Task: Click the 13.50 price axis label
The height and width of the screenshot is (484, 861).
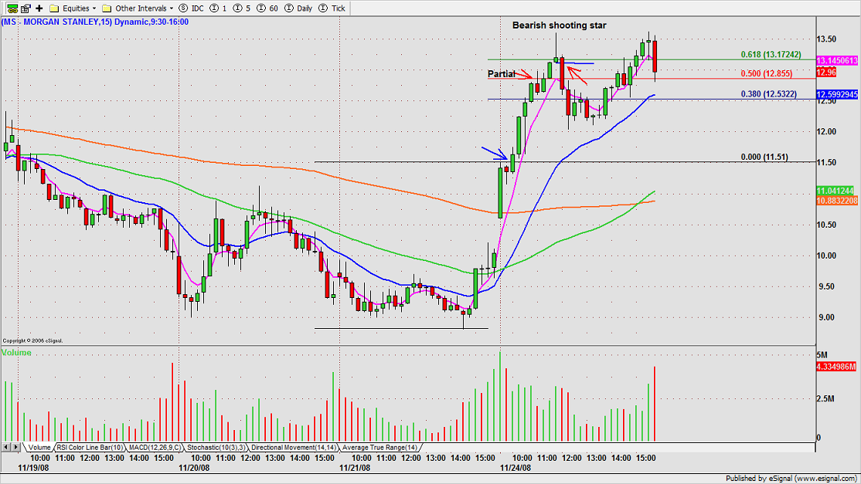Action: pos(826,39)
